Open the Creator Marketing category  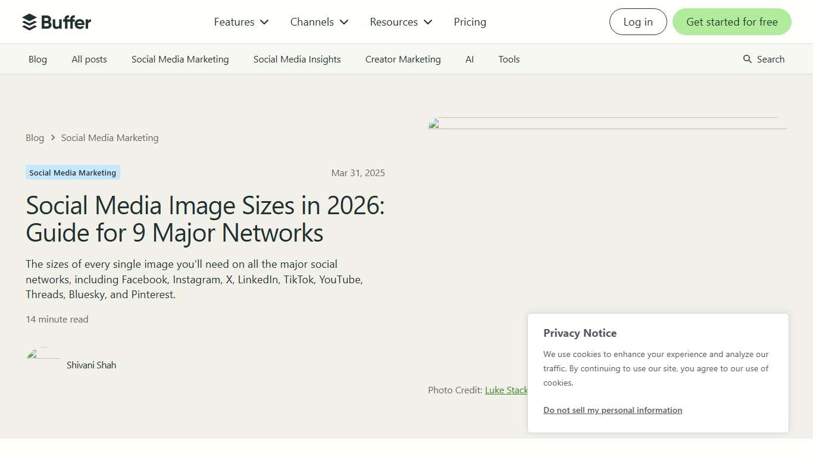point(402,59)
